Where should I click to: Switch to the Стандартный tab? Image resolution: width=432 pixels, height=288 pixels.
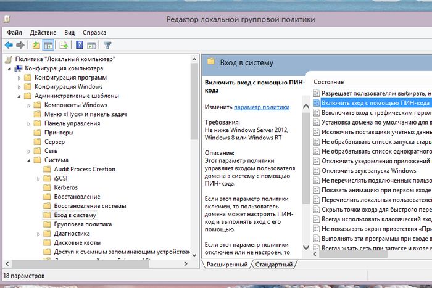273,265
